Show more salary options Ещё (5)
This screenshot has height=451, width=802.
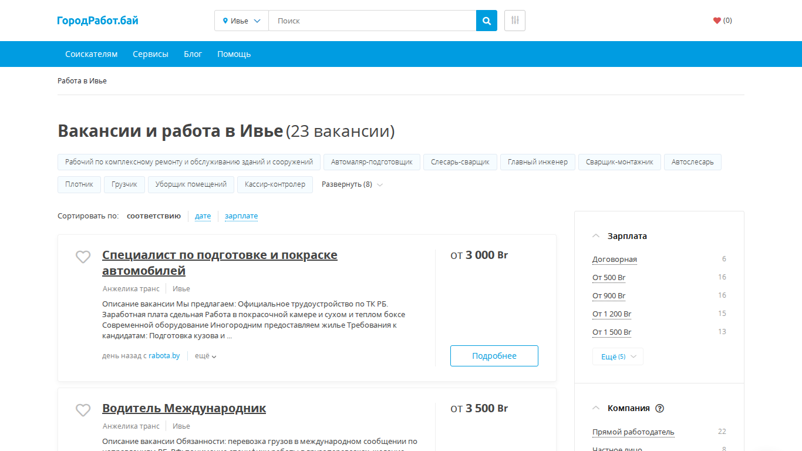618,356
